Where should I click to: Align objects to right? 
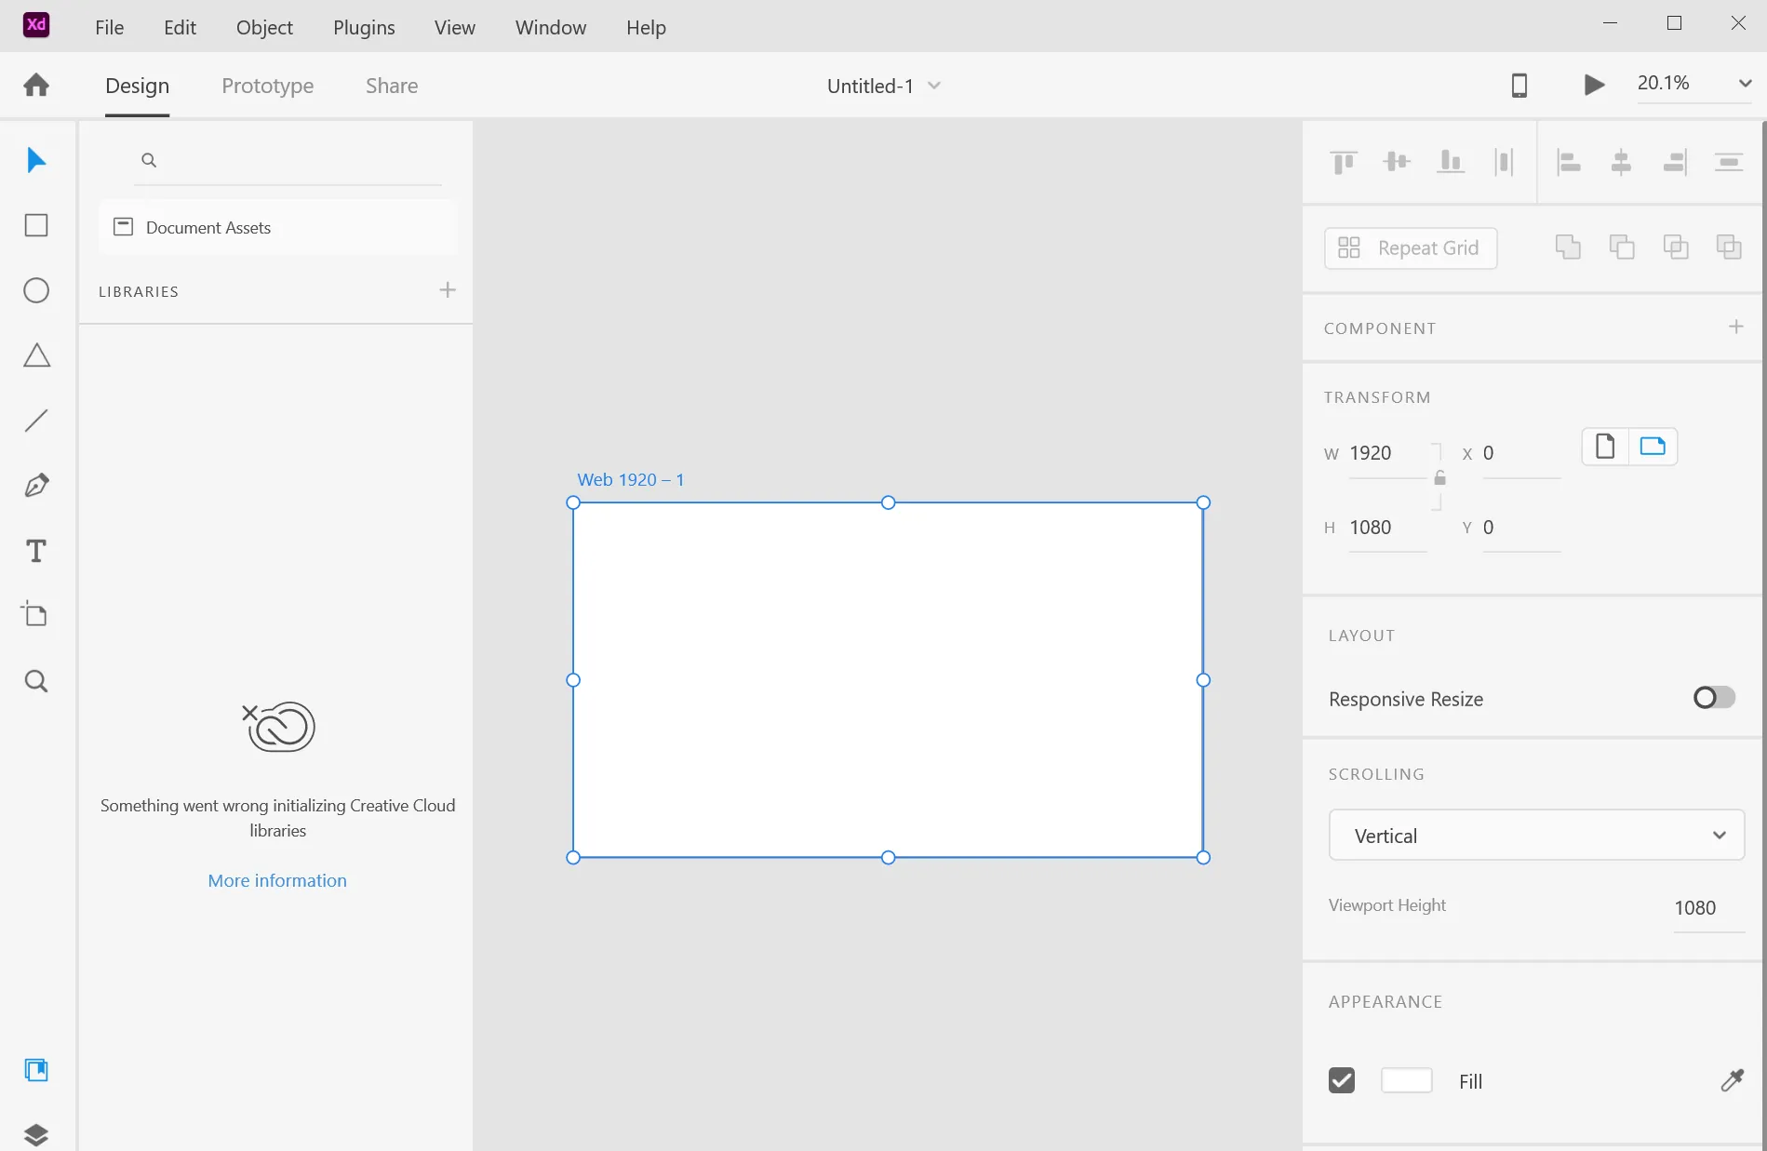click(x=1675, y=162)
